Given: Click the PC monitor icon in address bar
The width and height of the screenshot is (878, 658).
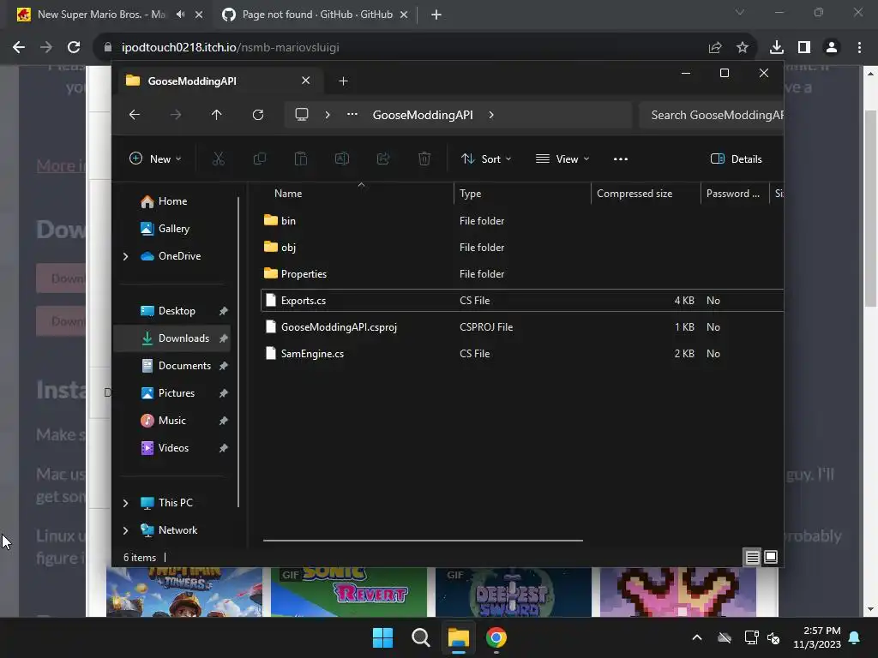Looking at the screenshot, I should (302, 115).
